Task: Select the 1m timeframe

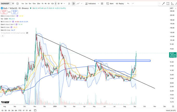Action: 23,4
